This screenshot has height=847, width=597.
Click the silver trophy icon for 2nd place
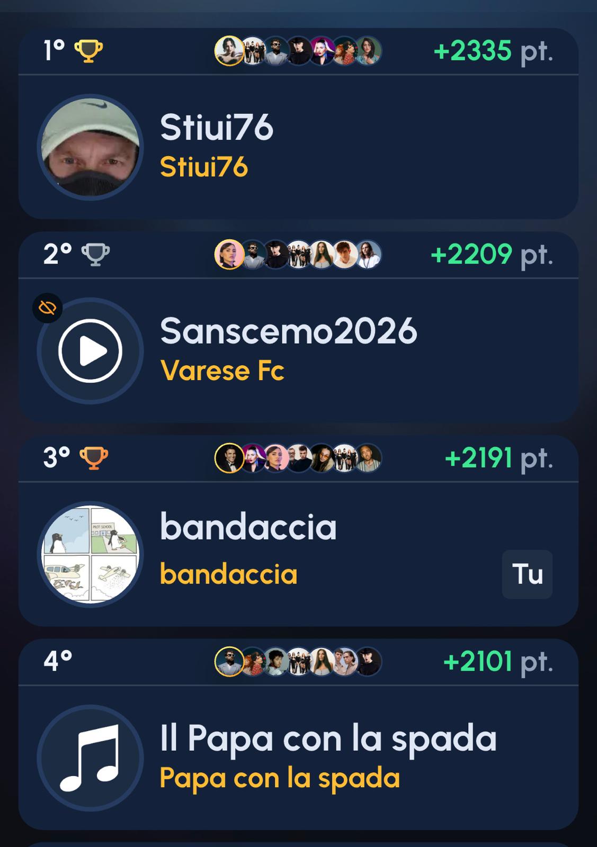click(95, 255)
